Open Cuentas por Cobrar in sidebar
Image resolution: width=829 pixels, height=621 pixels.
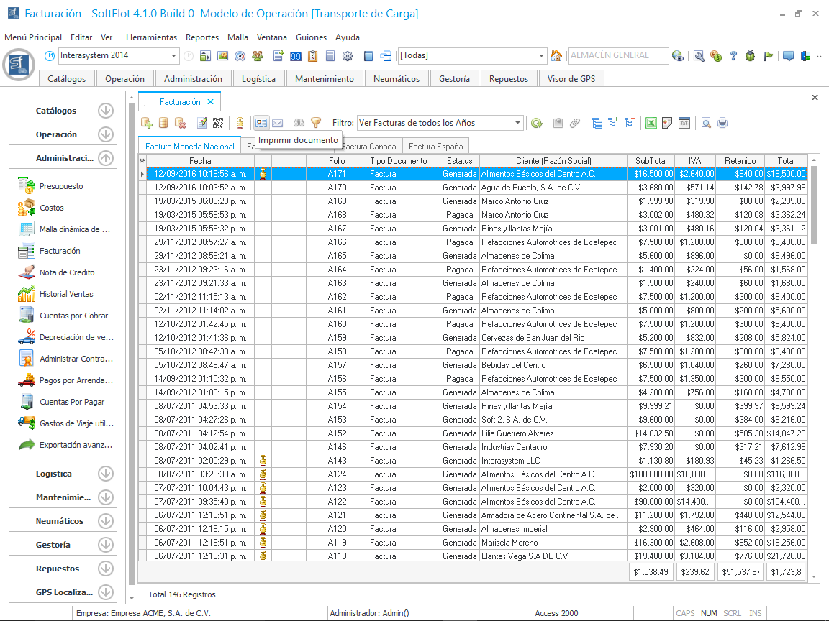pos(73,316)
